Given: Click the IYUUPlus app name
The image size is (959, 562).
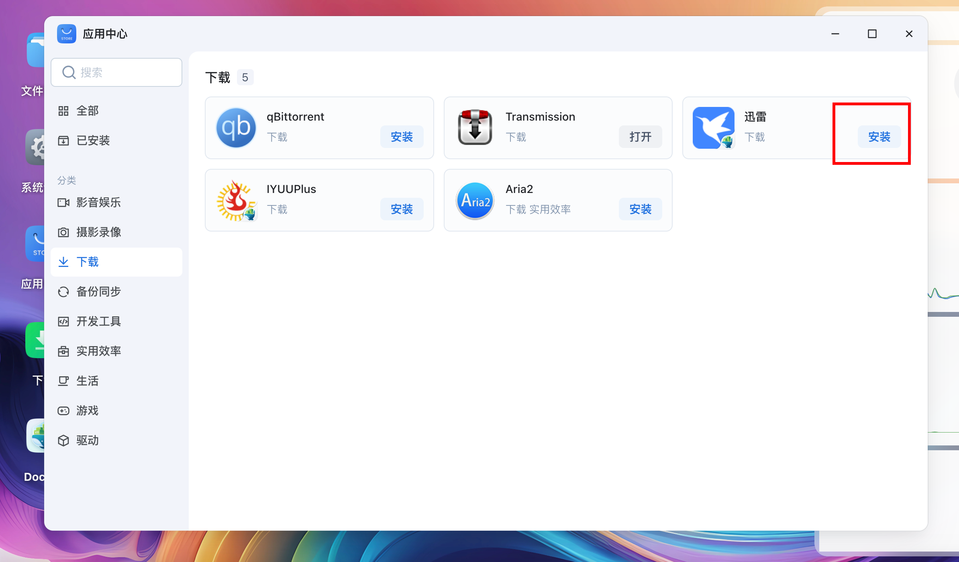Looking at the screenshot, I should point(291,189).
